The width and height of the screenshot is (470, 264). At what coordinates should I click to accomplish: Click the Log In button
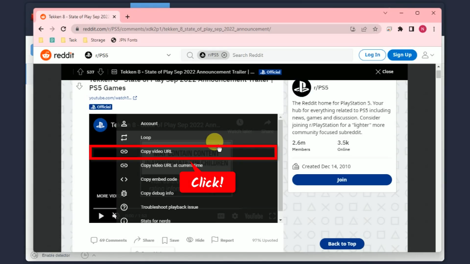pos(372,55)
